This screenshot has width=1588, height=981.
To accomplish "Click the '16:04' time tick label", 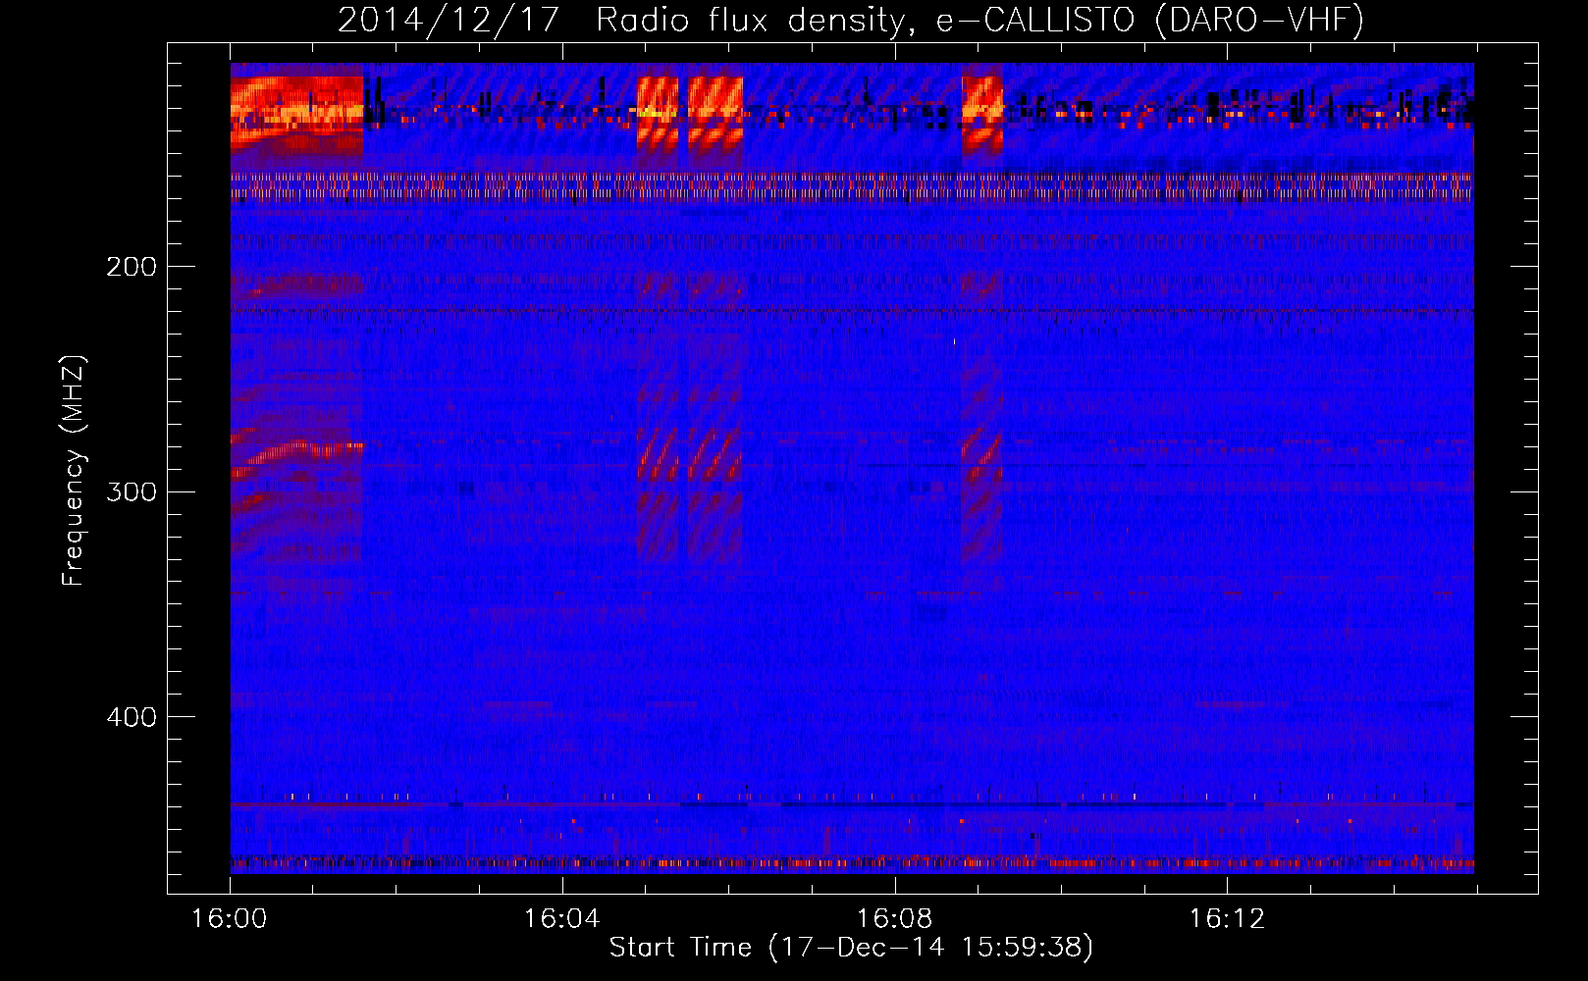I will (x=561, y=918).
